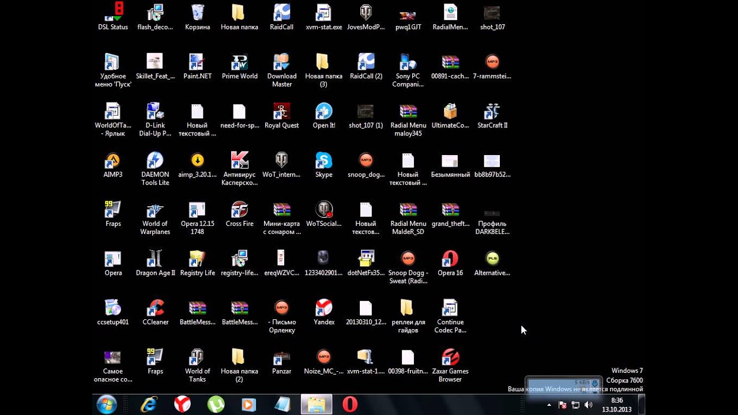738x415 pixels.
Task: Open the Download Master shortcut
Action: coord(281,70)
